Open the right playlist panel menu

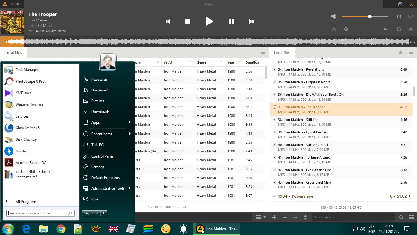click(x=411, y=52)
